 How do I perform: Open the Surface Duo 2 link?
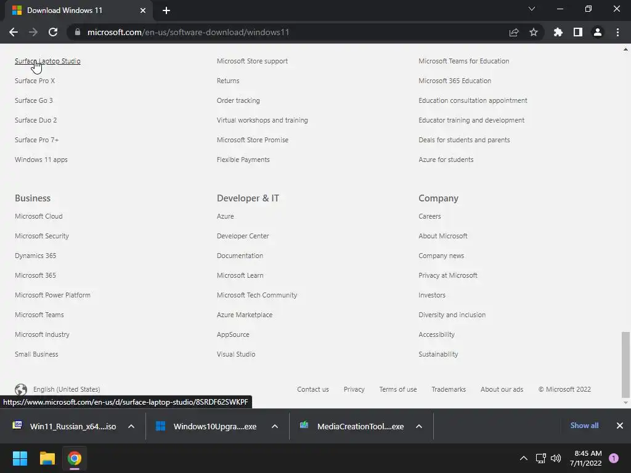pos(36,120)
